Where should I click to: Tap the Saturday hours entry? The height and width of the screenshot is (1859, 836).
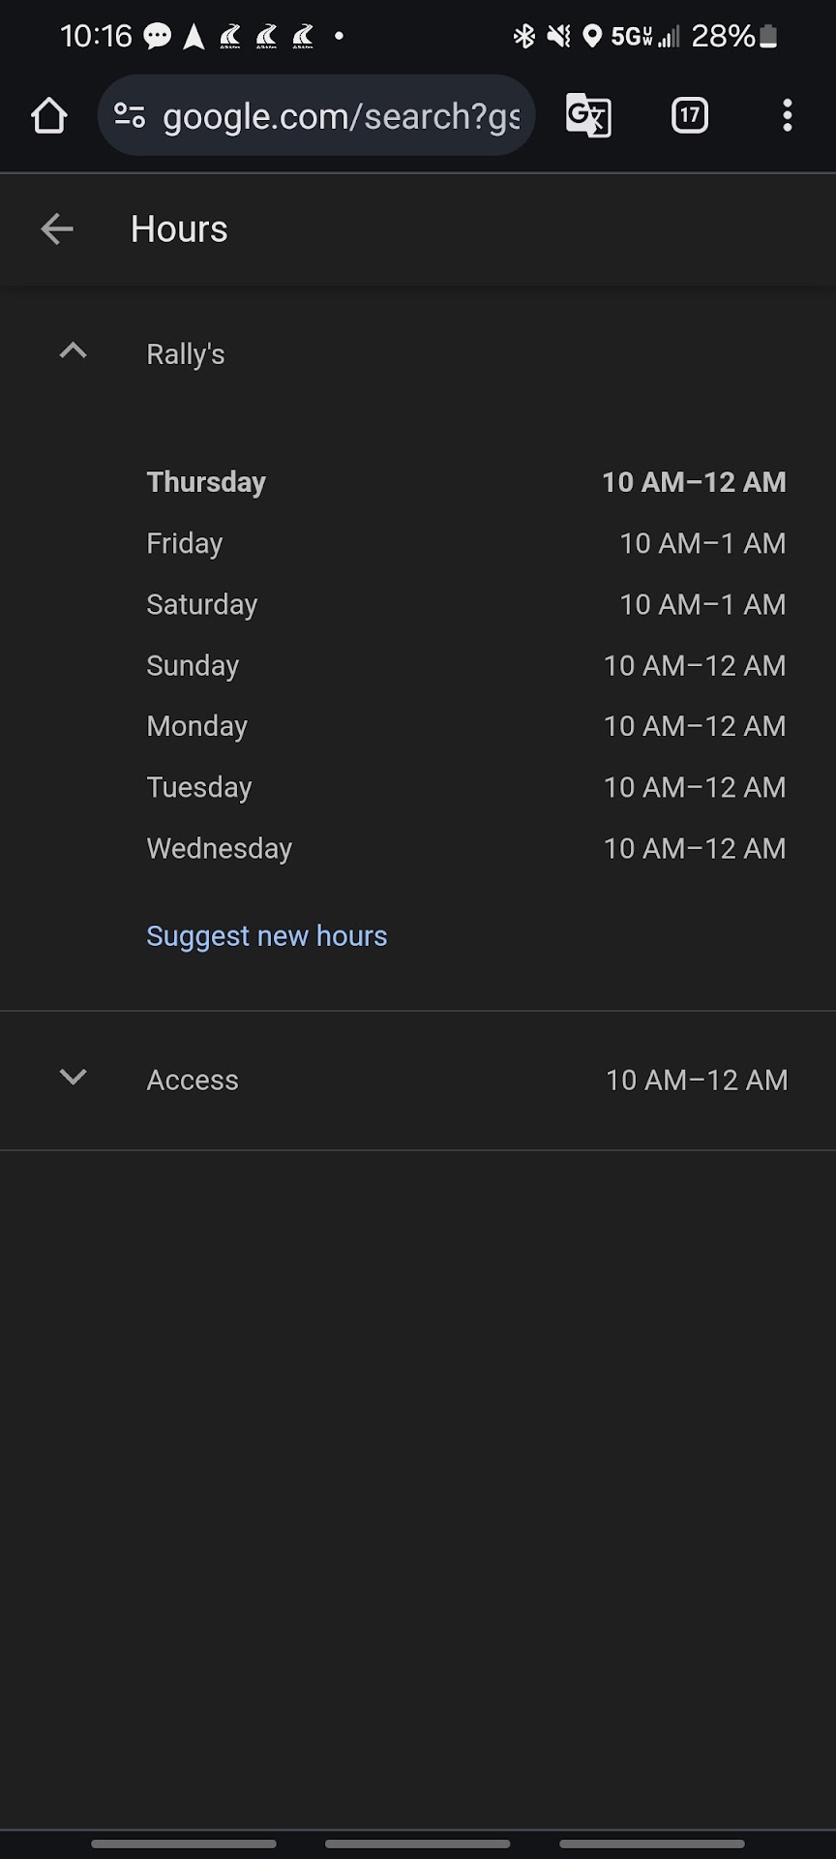pyautogui.click(x=465, y=604)
